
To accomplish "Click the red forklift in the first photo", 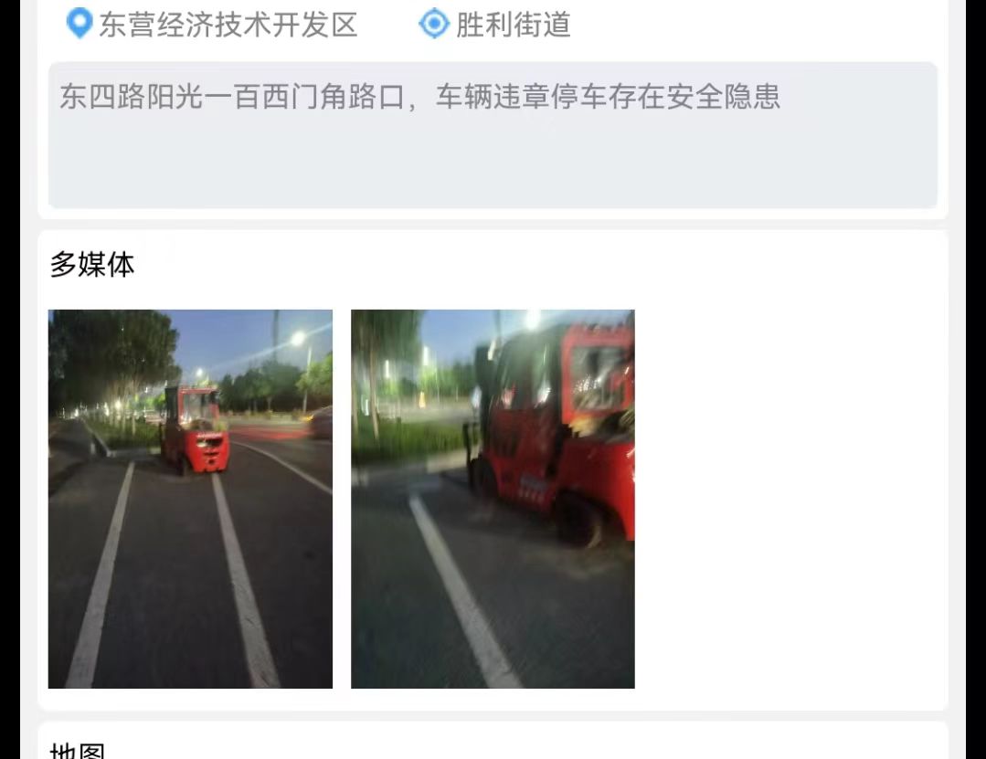I will [x=195, y=432].
